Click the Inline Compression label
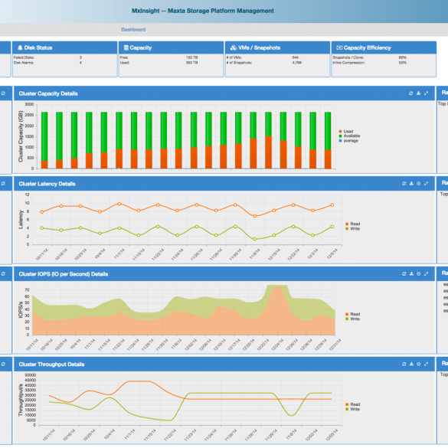Viewport: 448px width, 448px height. point(348,63)
